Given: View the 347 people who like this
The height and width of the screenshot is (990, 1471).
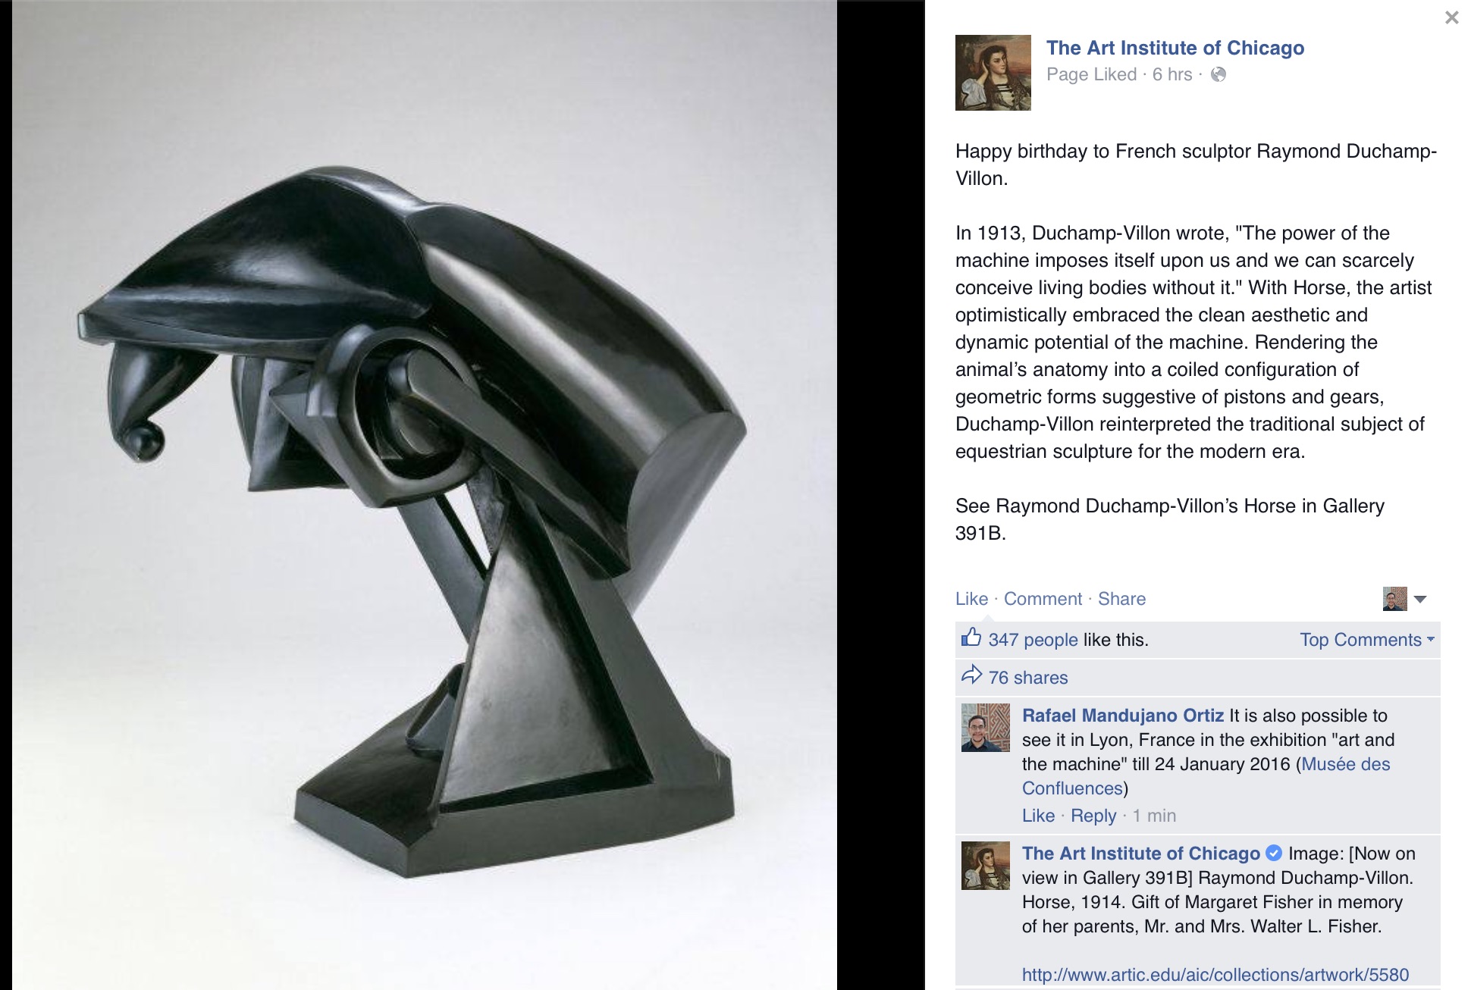Looking at the screenshot, I should tap(1033, 640).
